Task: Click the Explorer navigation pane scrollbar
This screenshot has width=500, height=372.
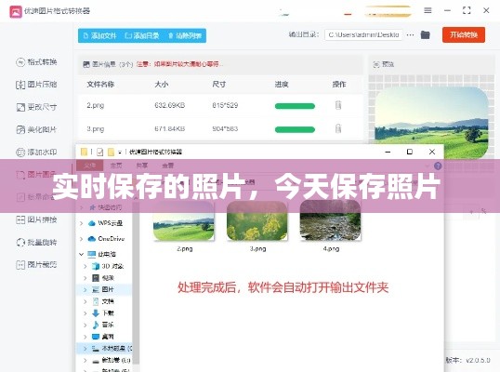Action: [x=136, y=284]
